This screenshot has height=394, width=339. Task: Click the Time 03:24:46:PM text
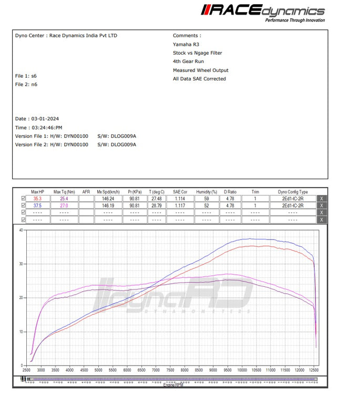[x=38, y=128]
